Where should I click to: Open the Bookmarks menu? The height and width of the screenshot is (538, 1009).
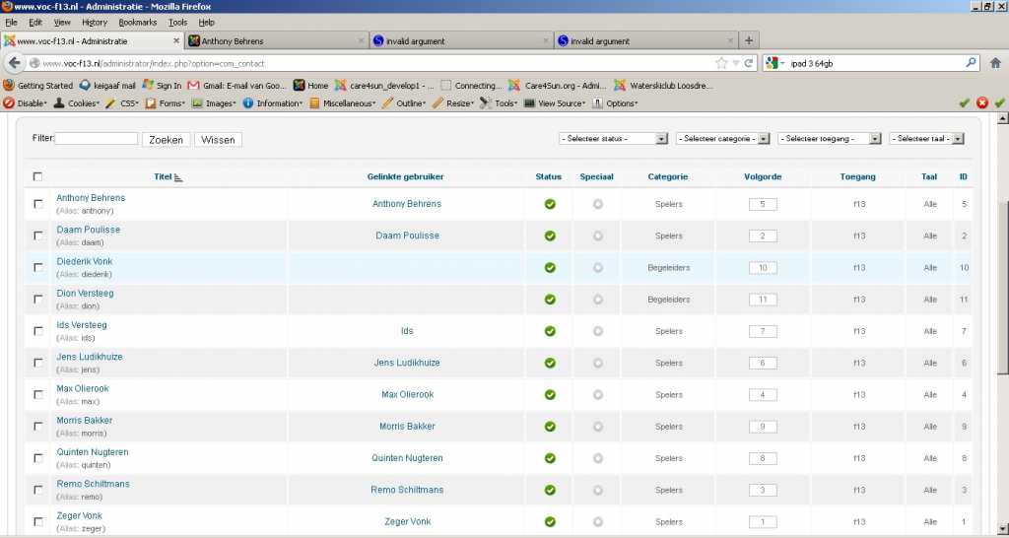tap(137, 22)
